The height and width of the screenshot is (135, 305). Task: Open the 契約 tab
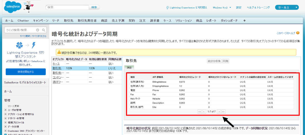[132, 20]
